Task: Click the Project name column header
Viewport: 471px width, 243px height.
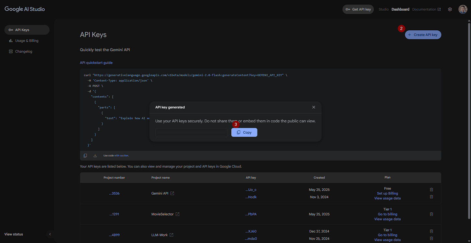Action: coord(160,177)
